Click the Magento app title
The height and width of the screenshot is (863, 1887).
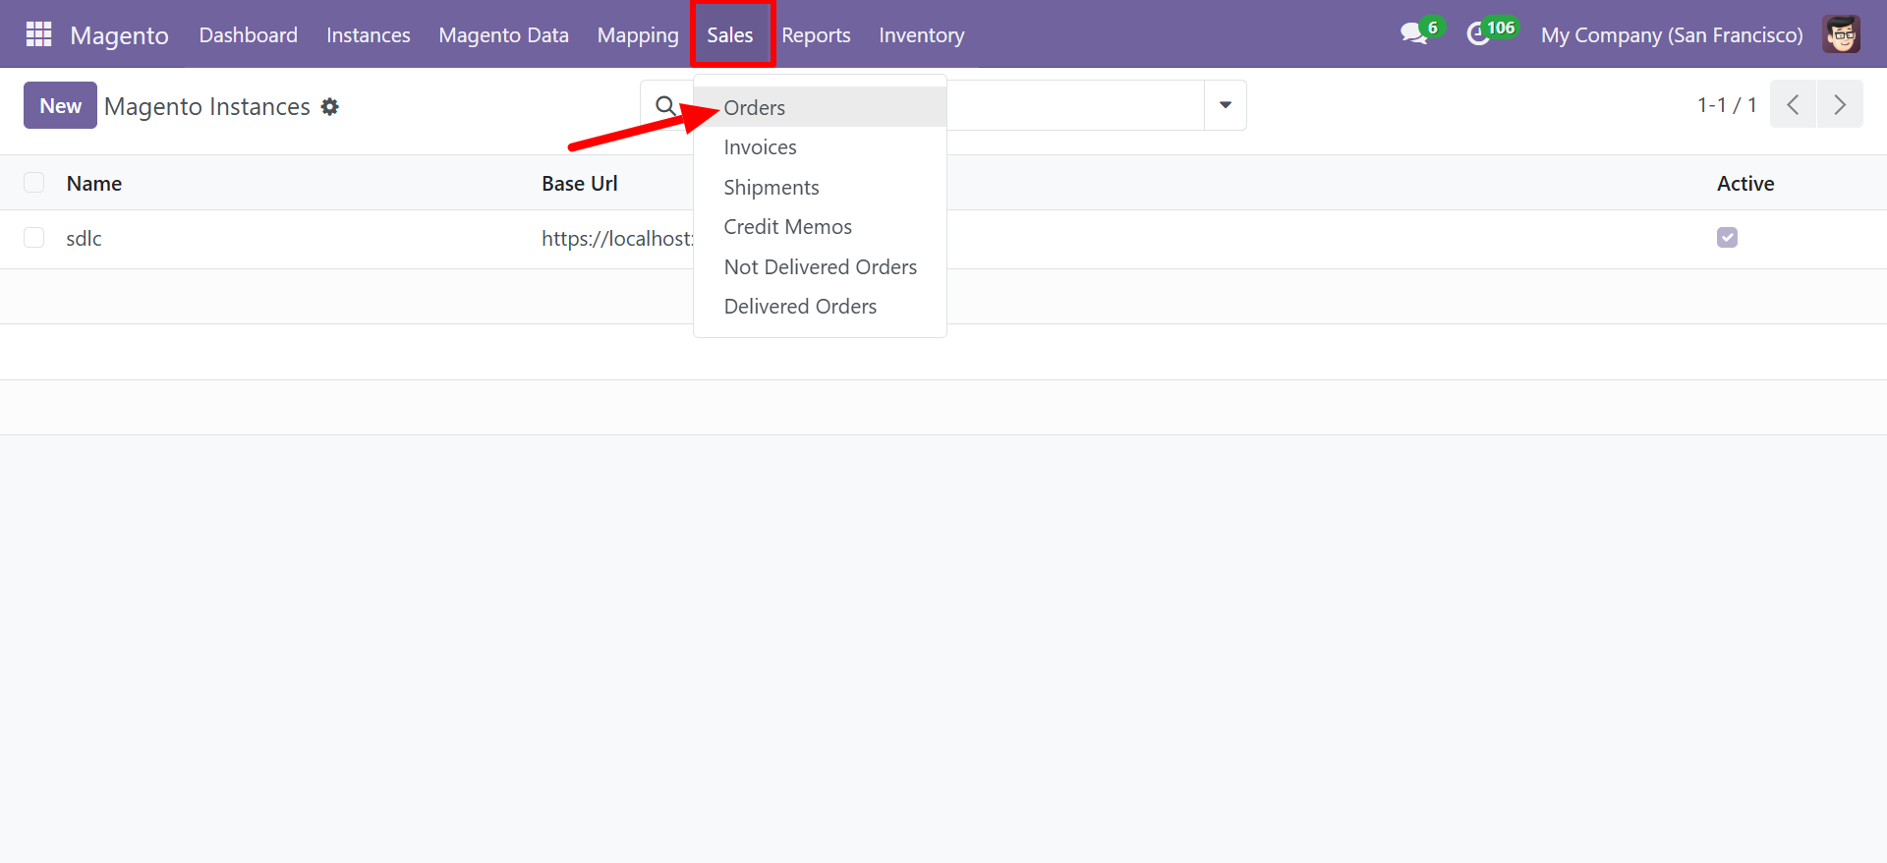tap(119, 35)
